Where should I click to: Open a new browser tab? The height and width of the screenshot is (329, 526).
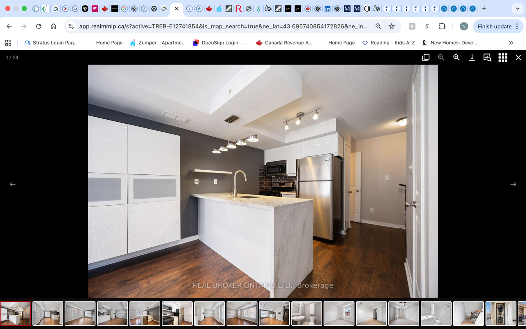(484, 8)
